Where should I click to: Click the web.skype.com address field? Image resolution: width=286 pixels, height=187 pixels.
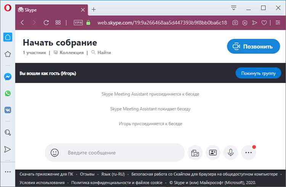point(162,22)
